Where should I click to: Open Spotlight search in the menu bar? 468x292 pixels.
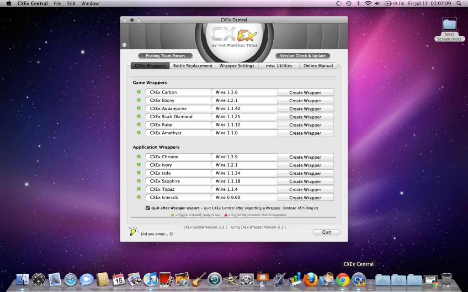point(459,4)
